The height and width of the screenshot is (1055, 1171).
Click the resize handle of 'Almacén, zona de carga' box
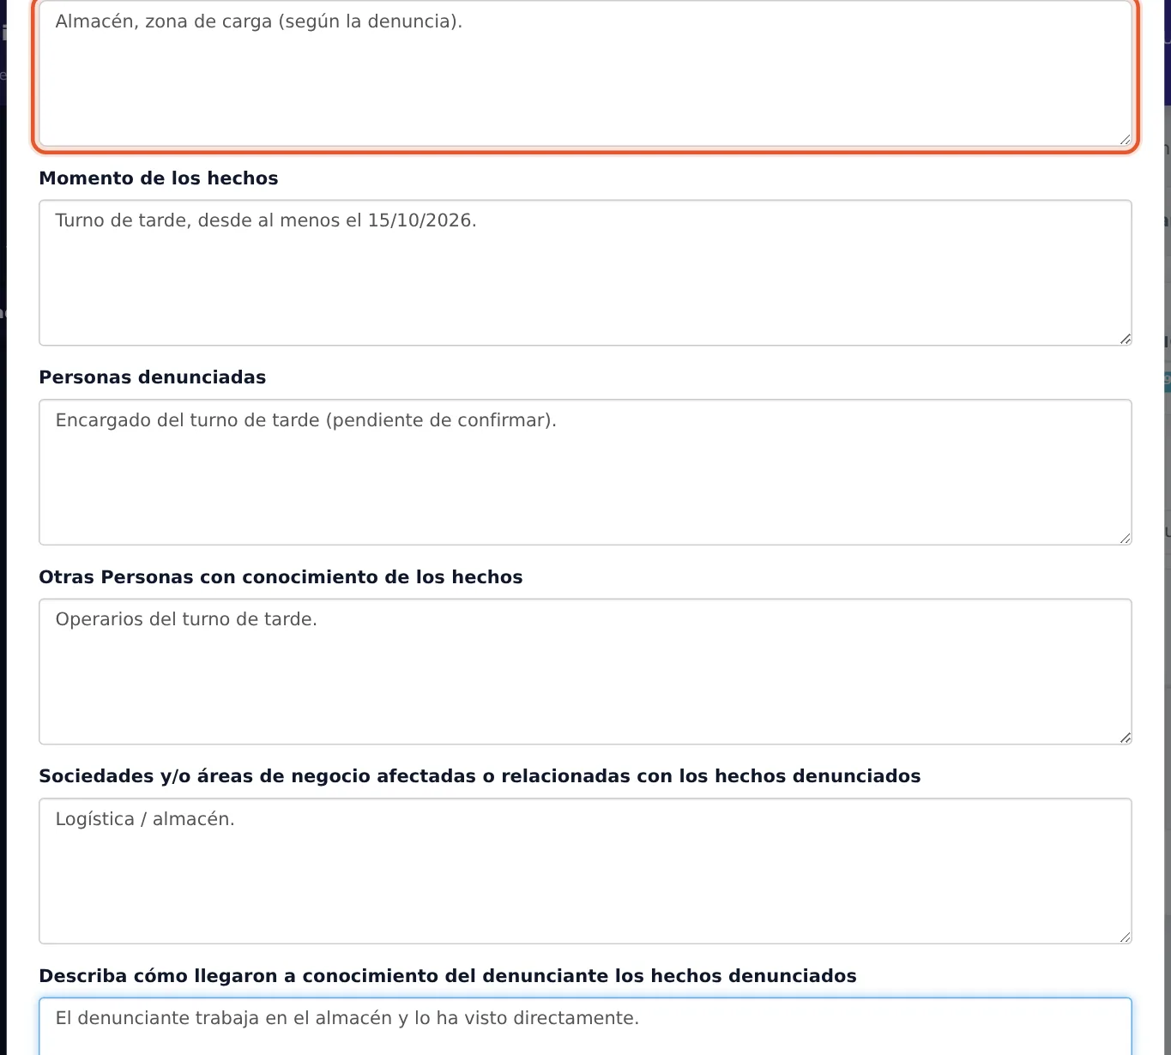[1125, 139]
